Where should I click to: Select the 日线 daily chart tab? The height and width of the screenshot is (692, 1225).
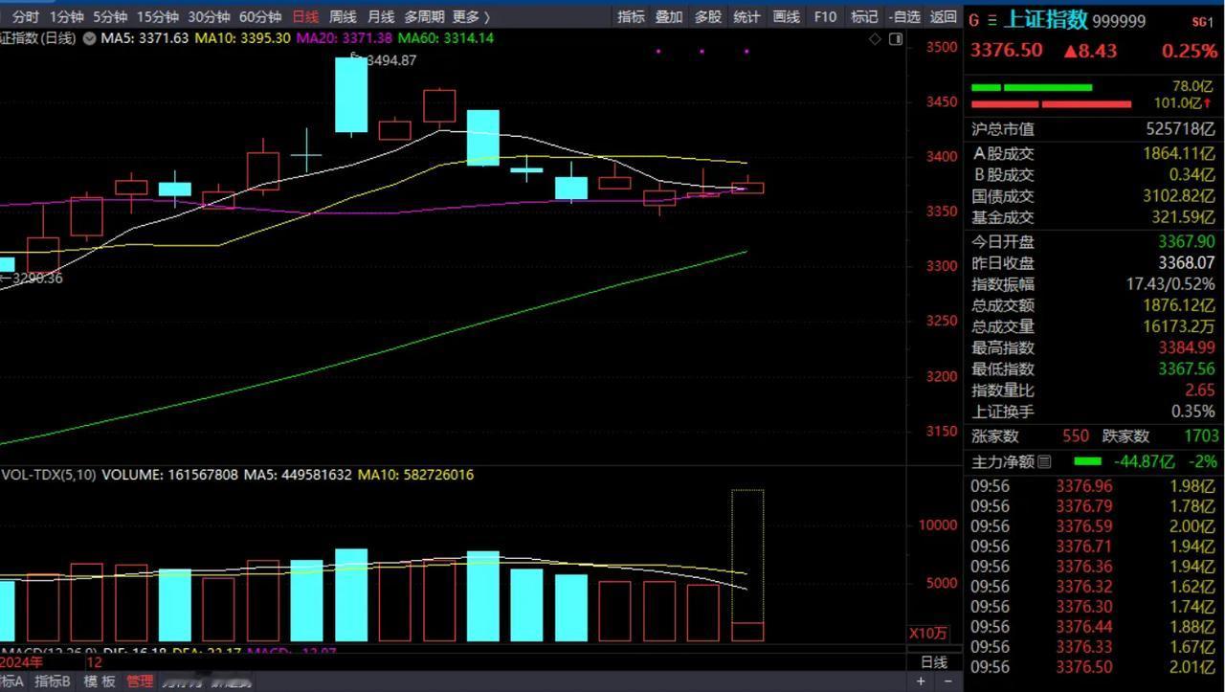pos(305,16)
